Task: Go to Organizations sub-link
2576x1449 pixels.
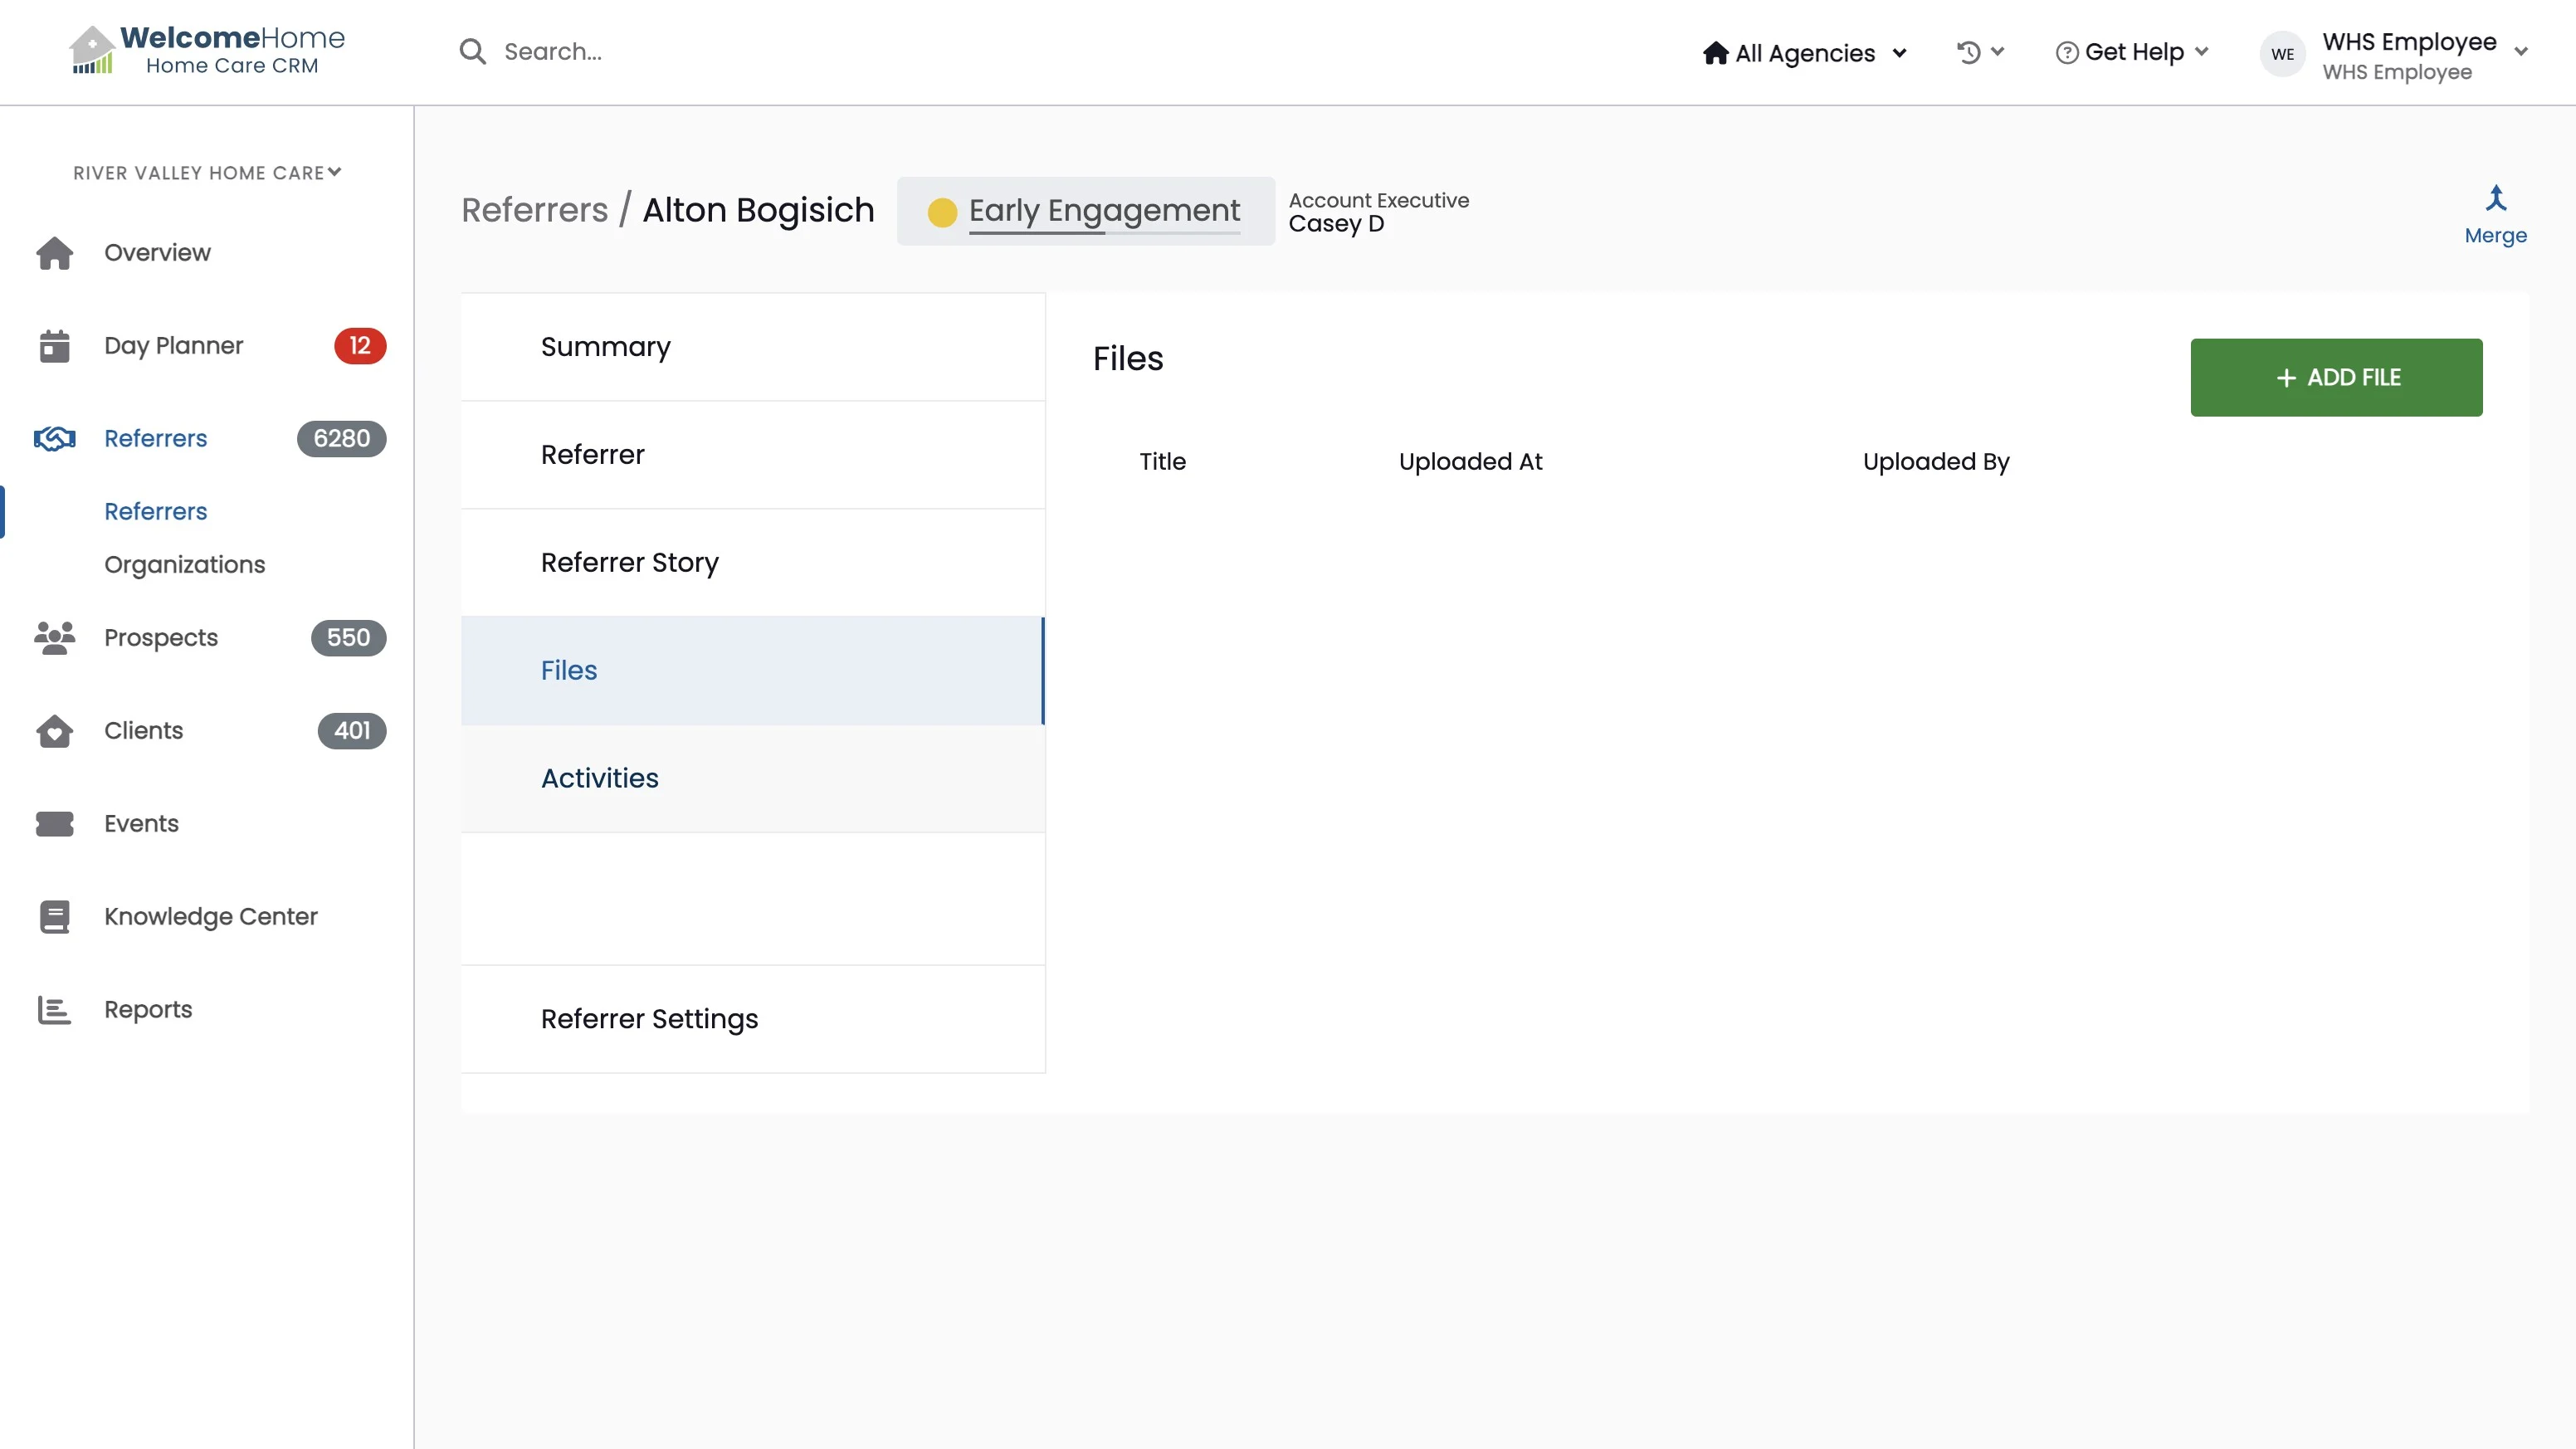Action: click(x=184, y=564)
